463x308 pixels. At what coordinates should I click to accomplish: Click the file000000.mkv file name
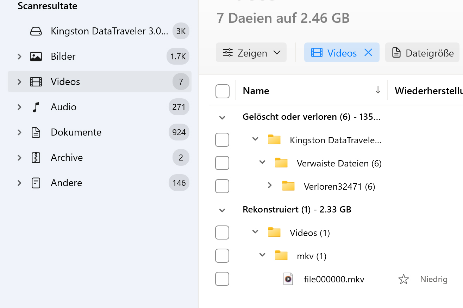point(334,280)
